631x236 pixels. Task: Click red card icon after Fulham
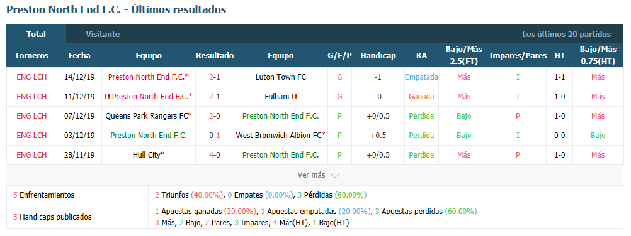pos(294,97)
